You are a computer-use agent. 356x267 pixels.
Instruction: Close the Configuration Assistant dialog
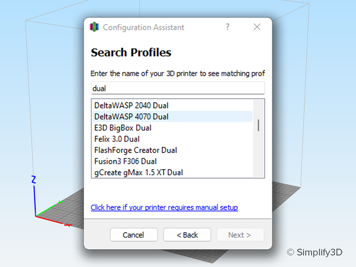(x=257, y=27)
